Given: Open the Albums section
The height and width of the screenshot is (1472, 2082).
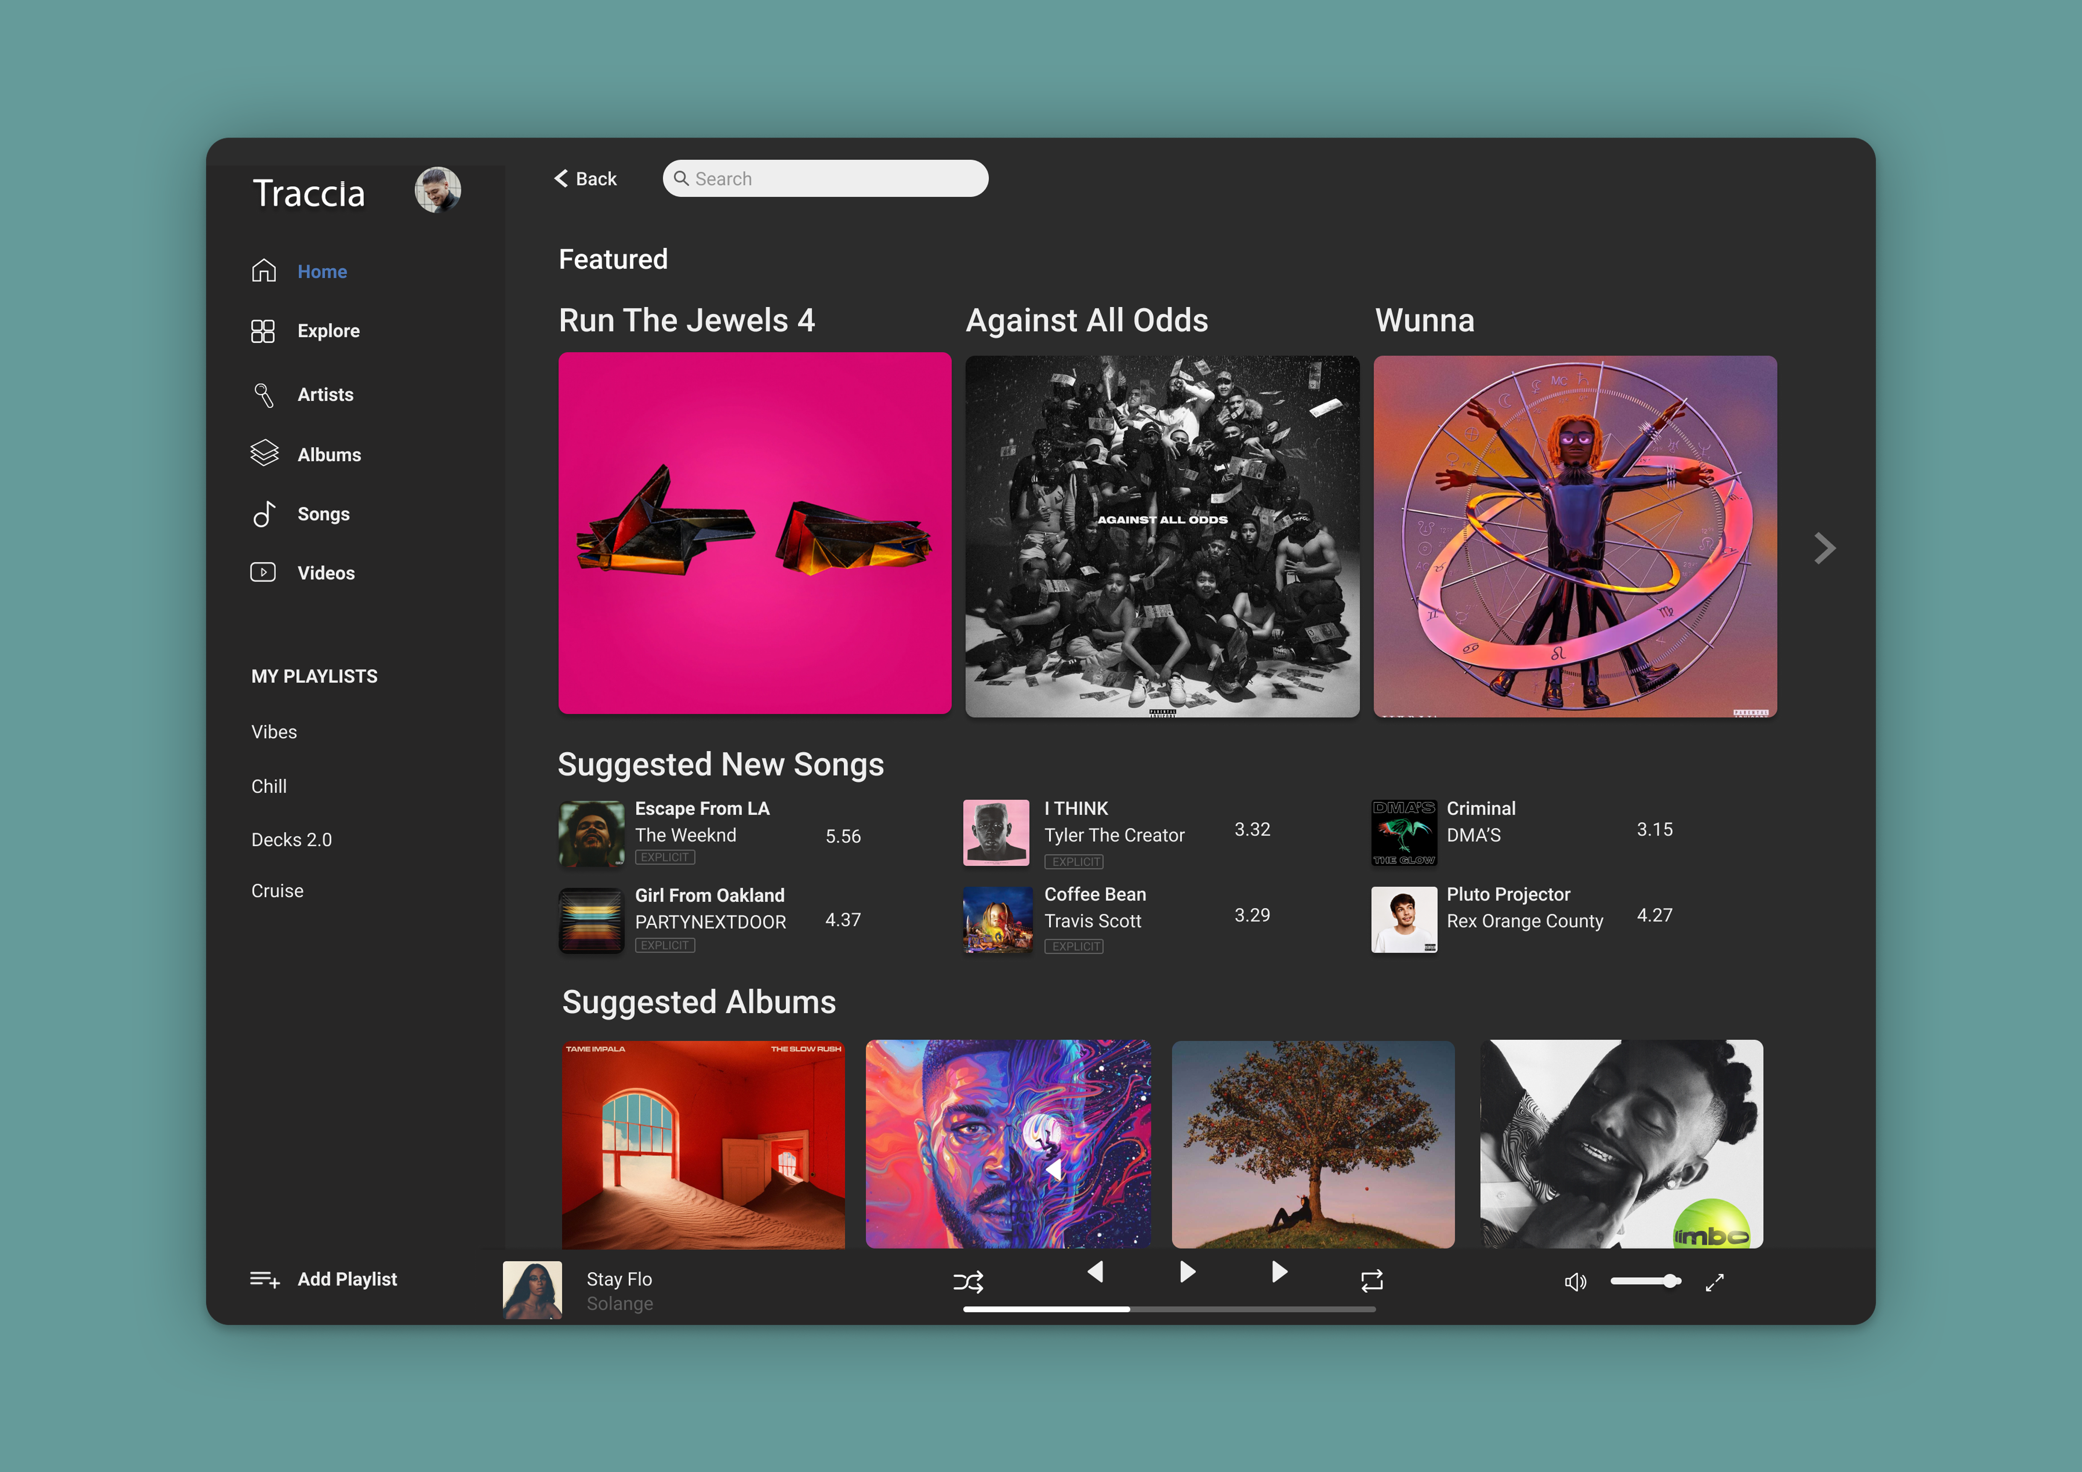Looking at the screenshot, I should click(x=328, y=454).
